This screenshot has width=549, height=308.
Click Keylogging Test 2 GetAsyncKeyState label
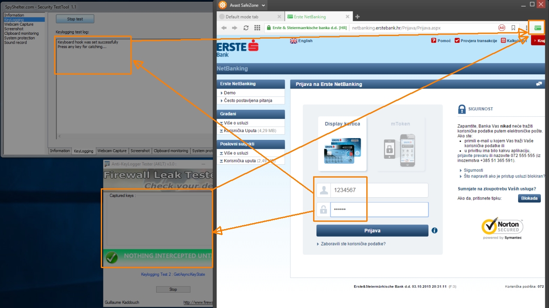point(173,274)
